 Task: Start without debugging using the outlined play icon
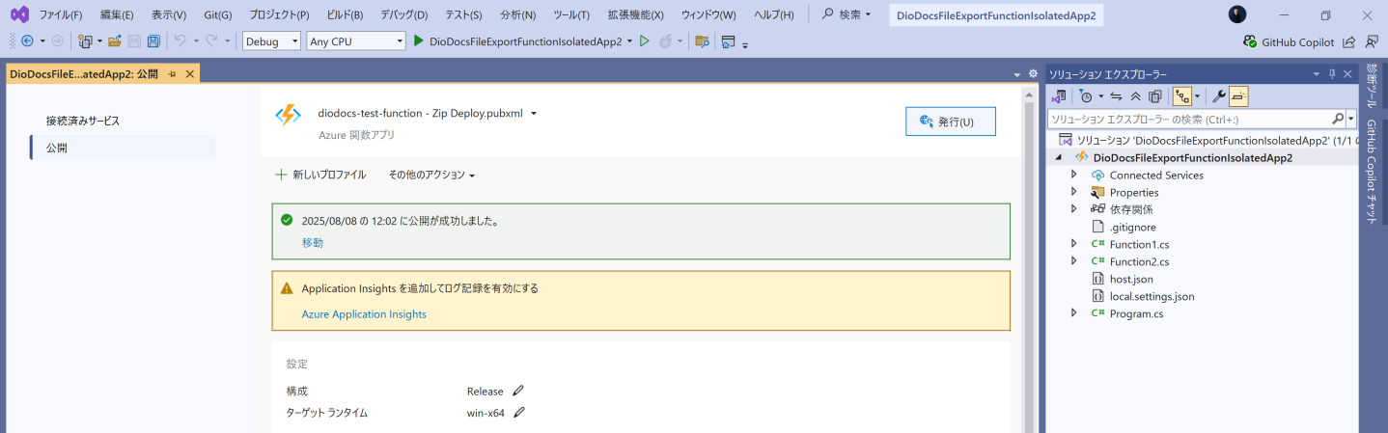pos(645,41)
